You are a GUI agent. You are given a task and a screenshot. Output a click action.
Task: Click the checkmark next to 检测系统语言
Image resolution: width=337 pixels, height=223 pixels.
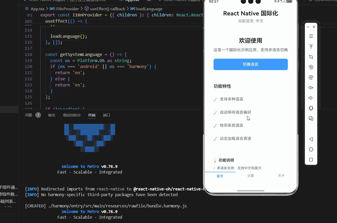coord(215,126)
